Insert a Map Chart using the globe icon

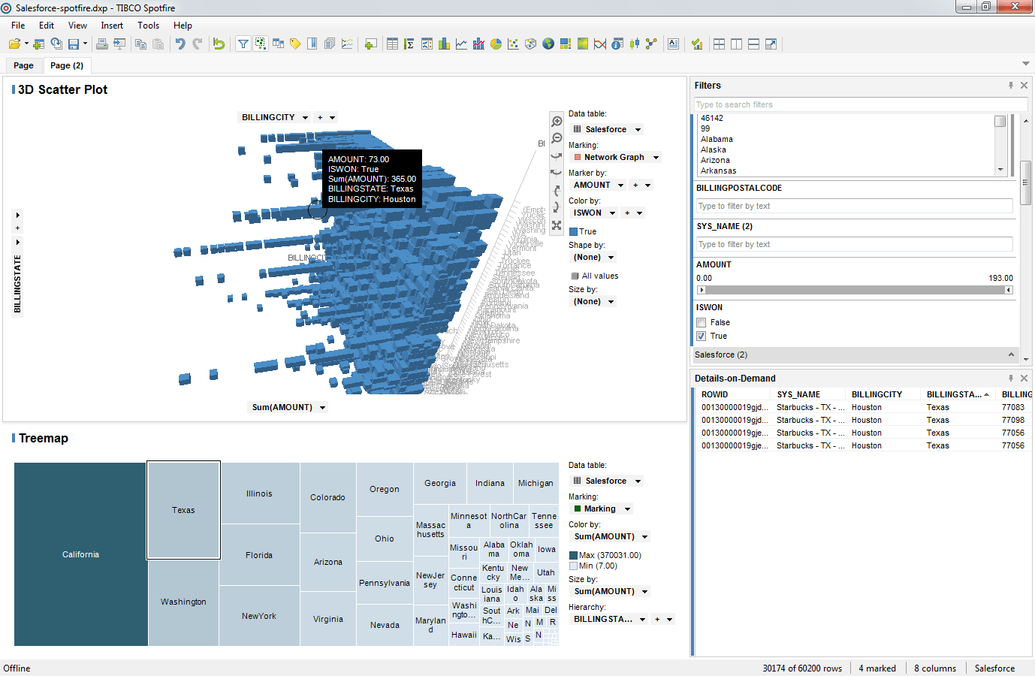pos(548,44)
